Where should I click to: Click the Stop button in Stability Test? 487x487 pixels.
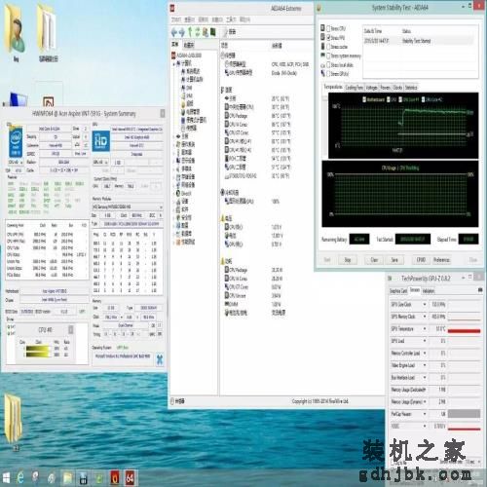click(348, 260)
